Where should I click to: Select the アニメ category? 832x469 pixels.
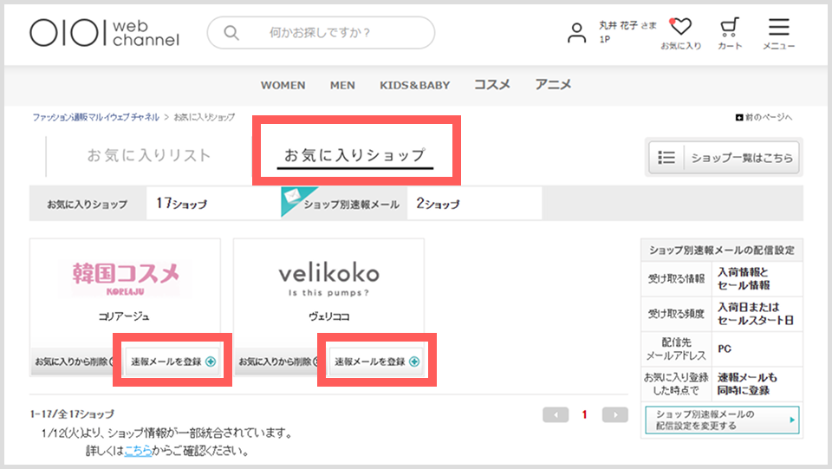click(553, 85)
